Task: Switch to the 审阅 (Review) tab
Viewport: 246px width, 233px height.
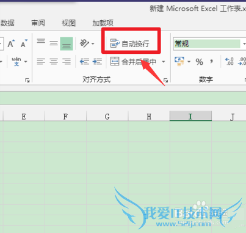Action: (x=38, y=23)
